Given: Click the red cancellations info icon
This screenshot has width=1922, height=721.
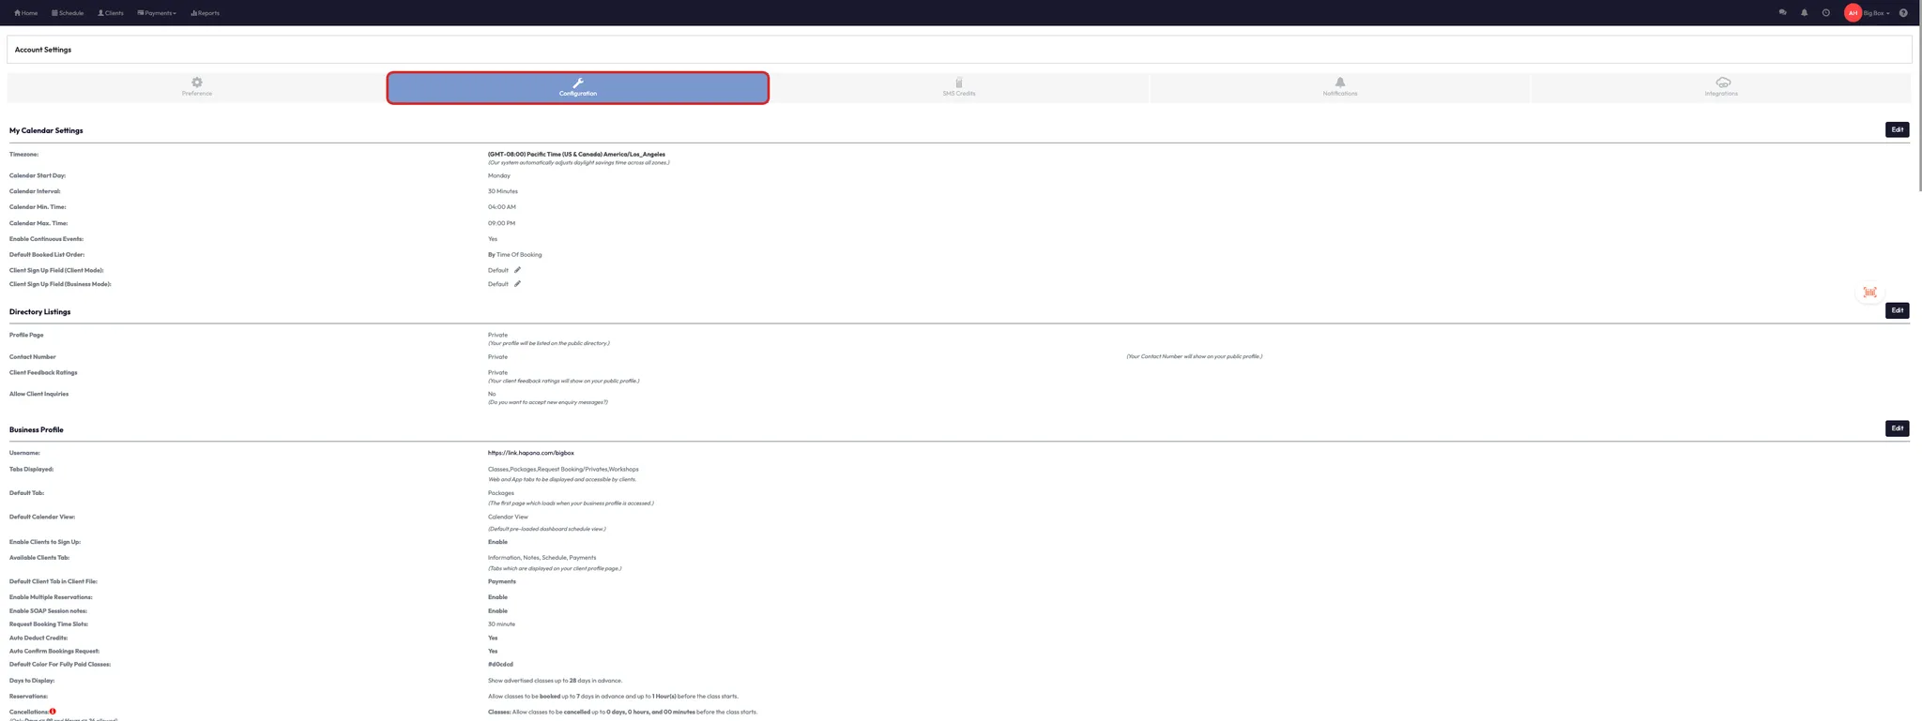Looking at the screenshot, I should [53, 712].
